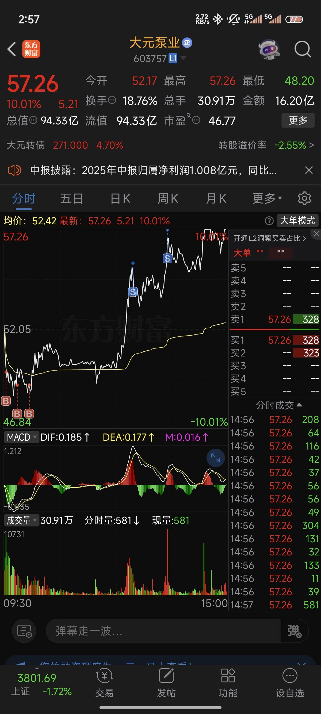Open the 东方财富 logo icon

(31, 49)
